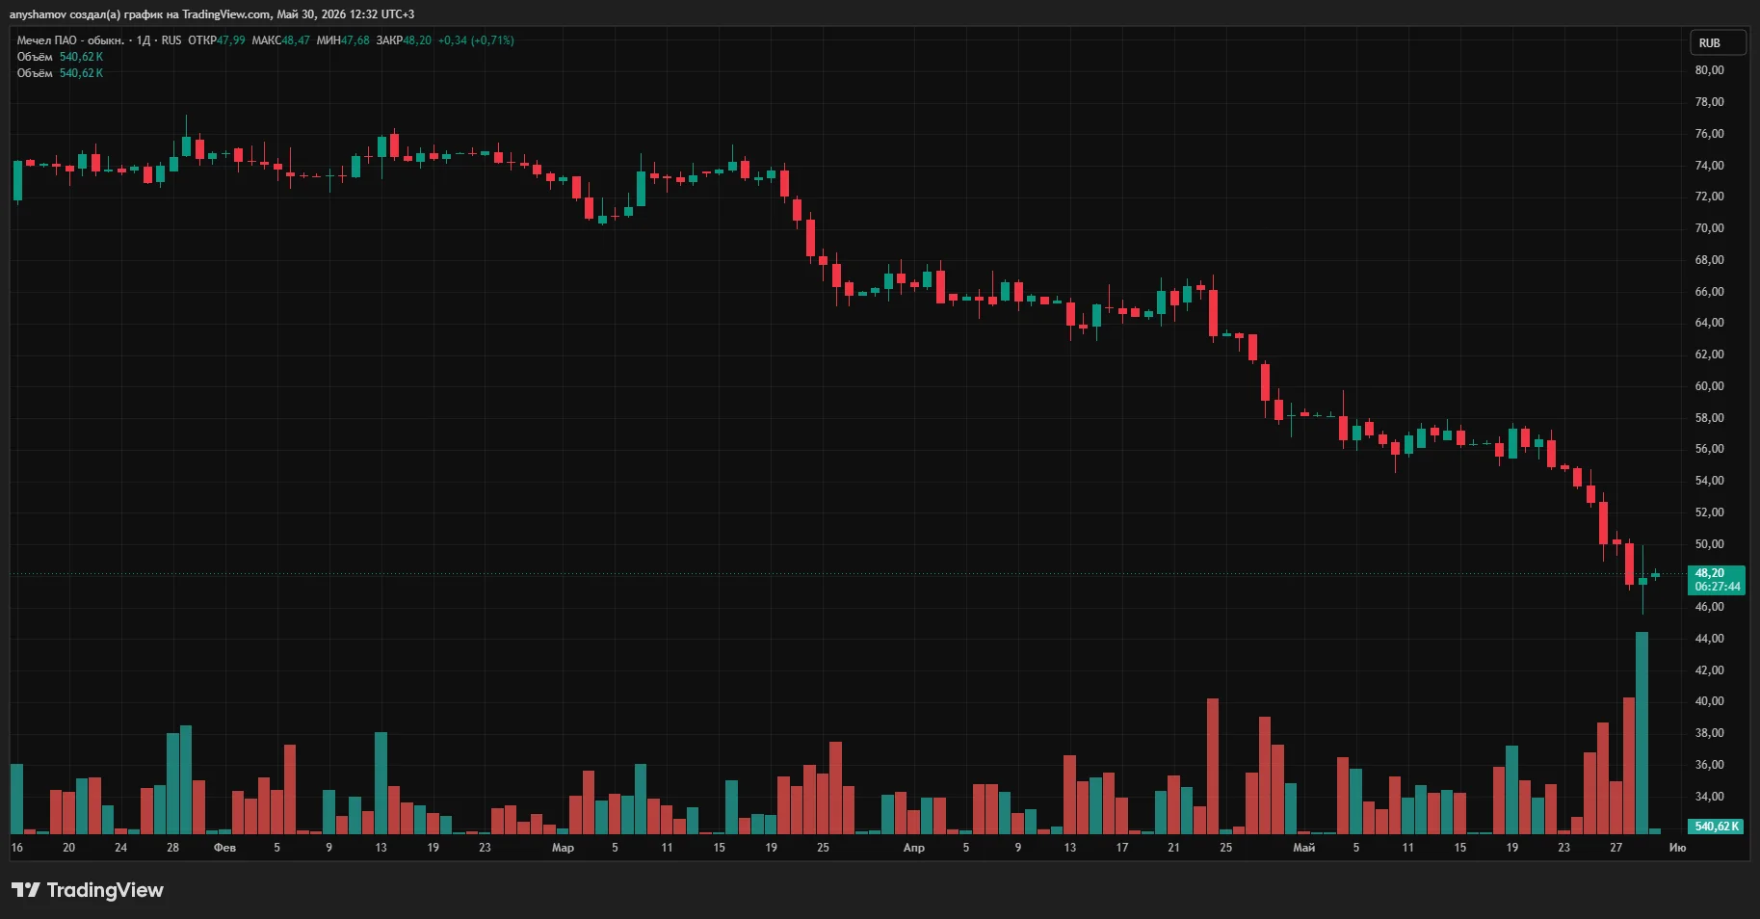The height and width of the screenshot is (919, 1760).
Task: Click the Мар month label on the time axis
Action: coord(563,848)
